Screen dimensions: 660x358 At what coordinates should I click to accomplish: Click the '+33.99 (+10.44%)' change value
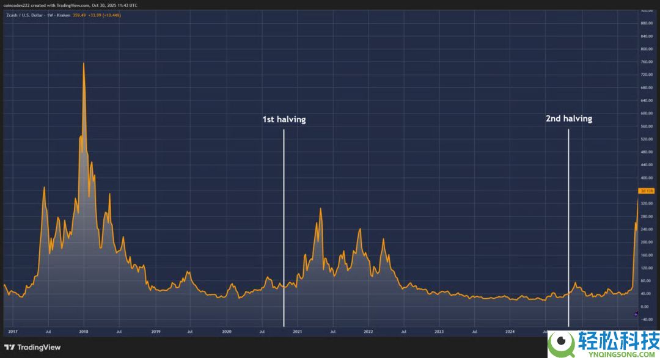coord(105,15)
